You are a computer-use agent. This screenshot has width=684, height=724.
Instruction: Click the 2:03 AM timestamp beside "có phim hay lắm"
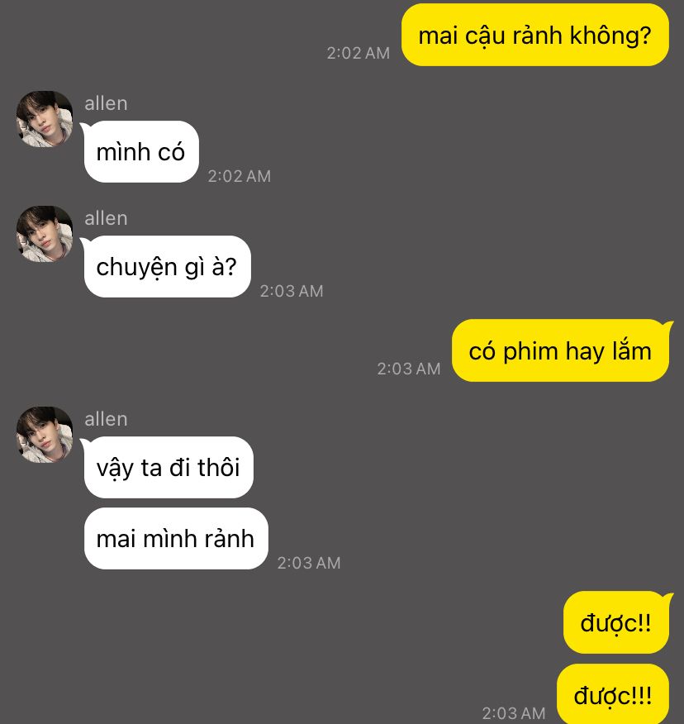click(x=408, y=369)
